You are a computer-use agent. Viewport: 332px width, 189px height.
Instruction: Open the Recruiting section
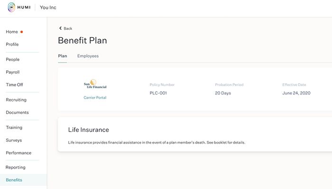(16, 100)
